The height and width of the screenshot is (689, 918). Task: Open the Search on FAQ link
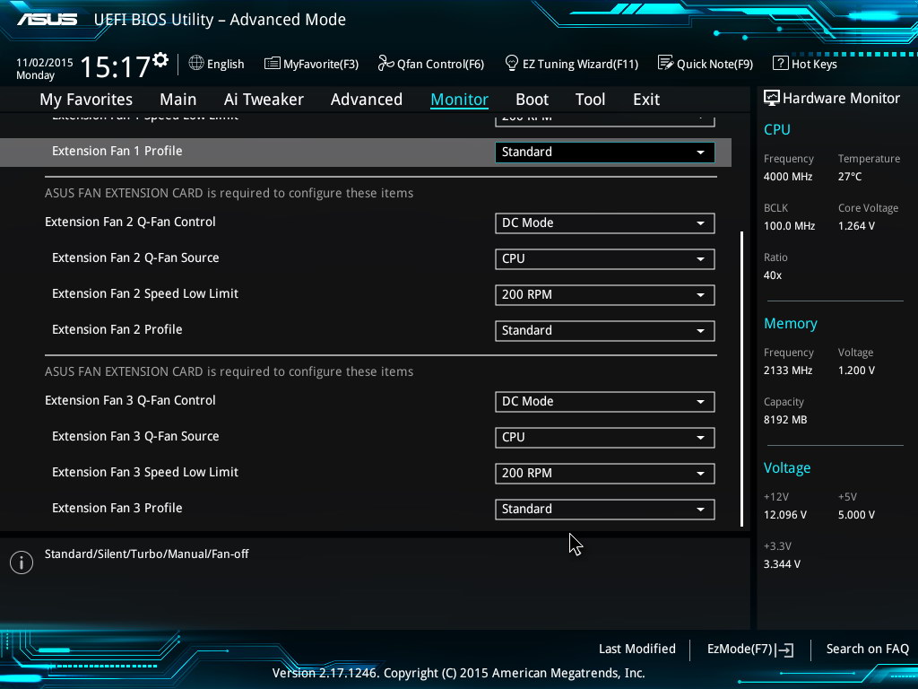click(867, 650)
